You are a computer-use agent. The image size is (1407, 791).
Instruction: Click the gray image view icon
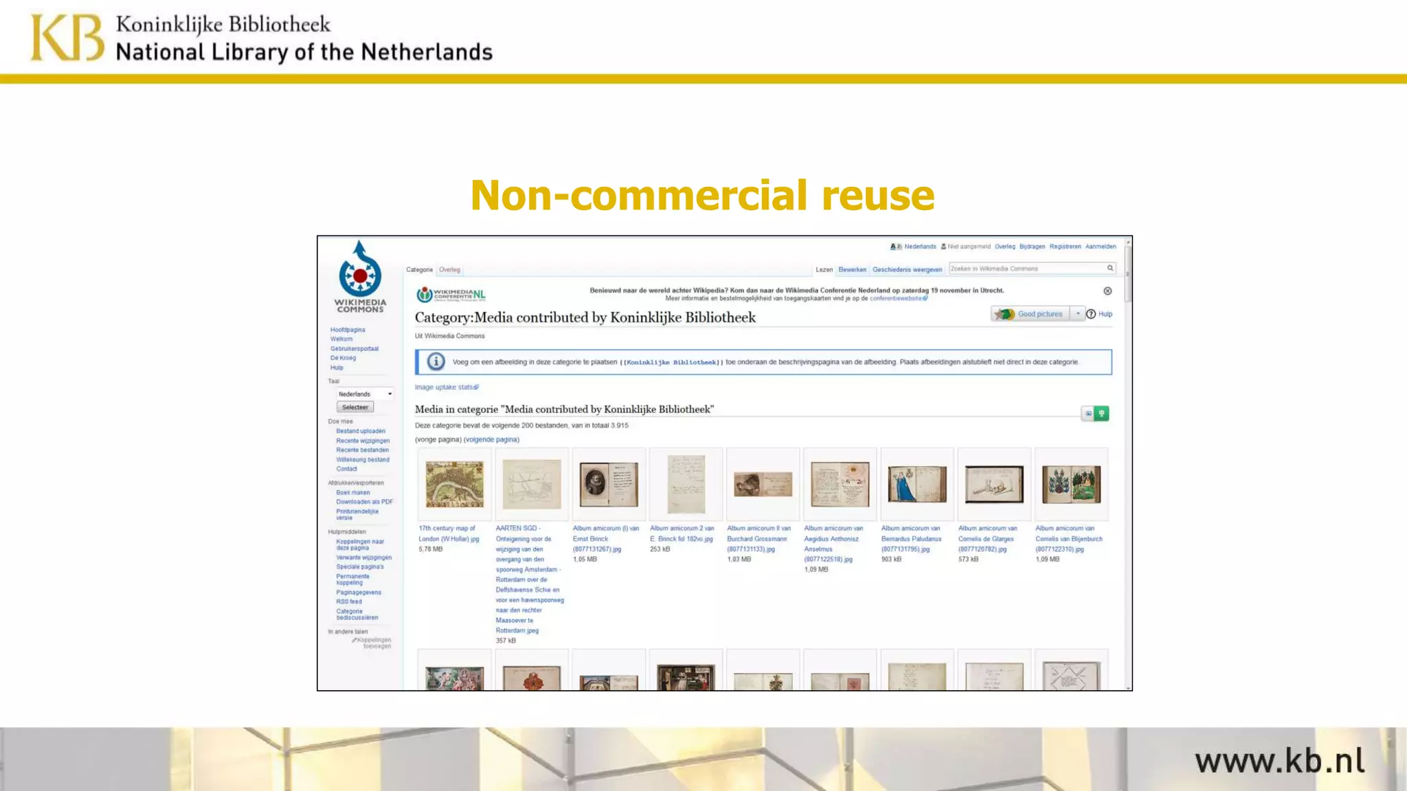1088,413
